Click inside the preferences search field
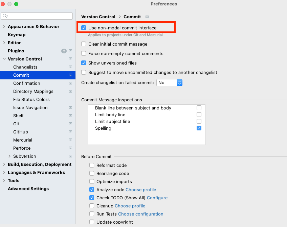The image size is (287, 227). pos(37,16)
